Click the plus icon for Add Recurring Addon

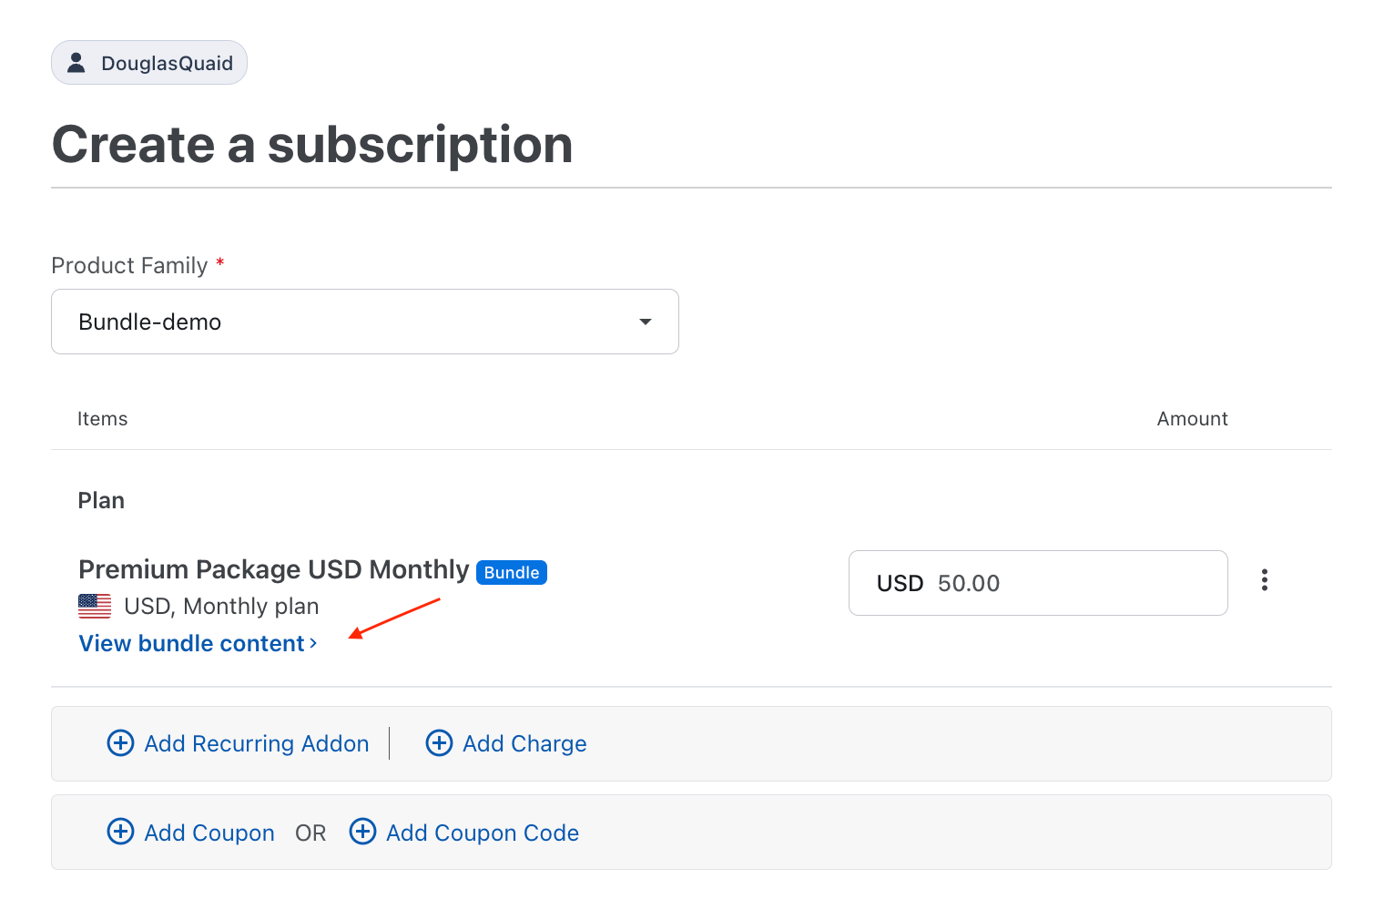[x=120, y=743]
